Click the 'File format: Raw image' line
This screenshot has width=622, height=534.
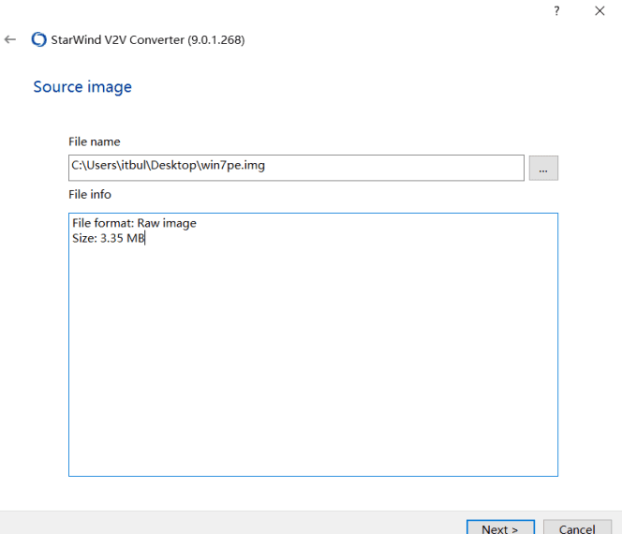134,223
